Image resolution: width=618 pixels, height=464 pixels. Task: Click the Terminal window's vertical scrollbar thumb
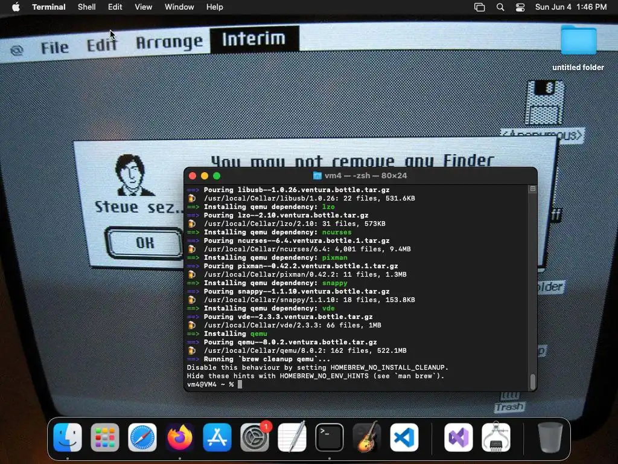(532, 382)
